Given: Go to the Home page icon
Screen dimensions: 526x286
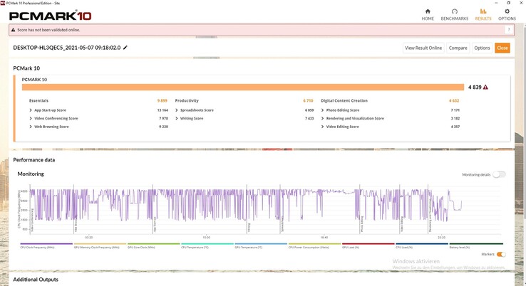Looking at the screenshot, I should (428, 14).
